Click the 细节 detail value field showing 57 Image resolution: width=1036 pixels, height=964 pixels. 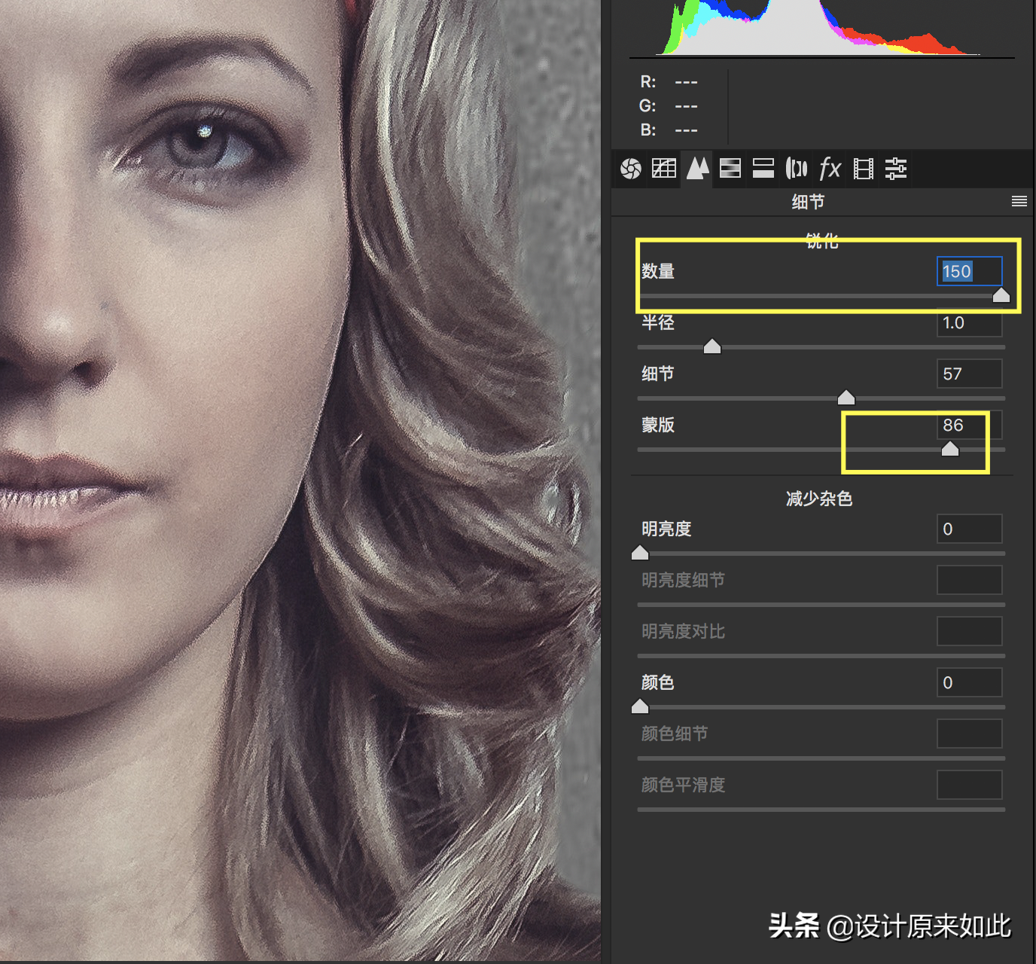click(969, 374)
